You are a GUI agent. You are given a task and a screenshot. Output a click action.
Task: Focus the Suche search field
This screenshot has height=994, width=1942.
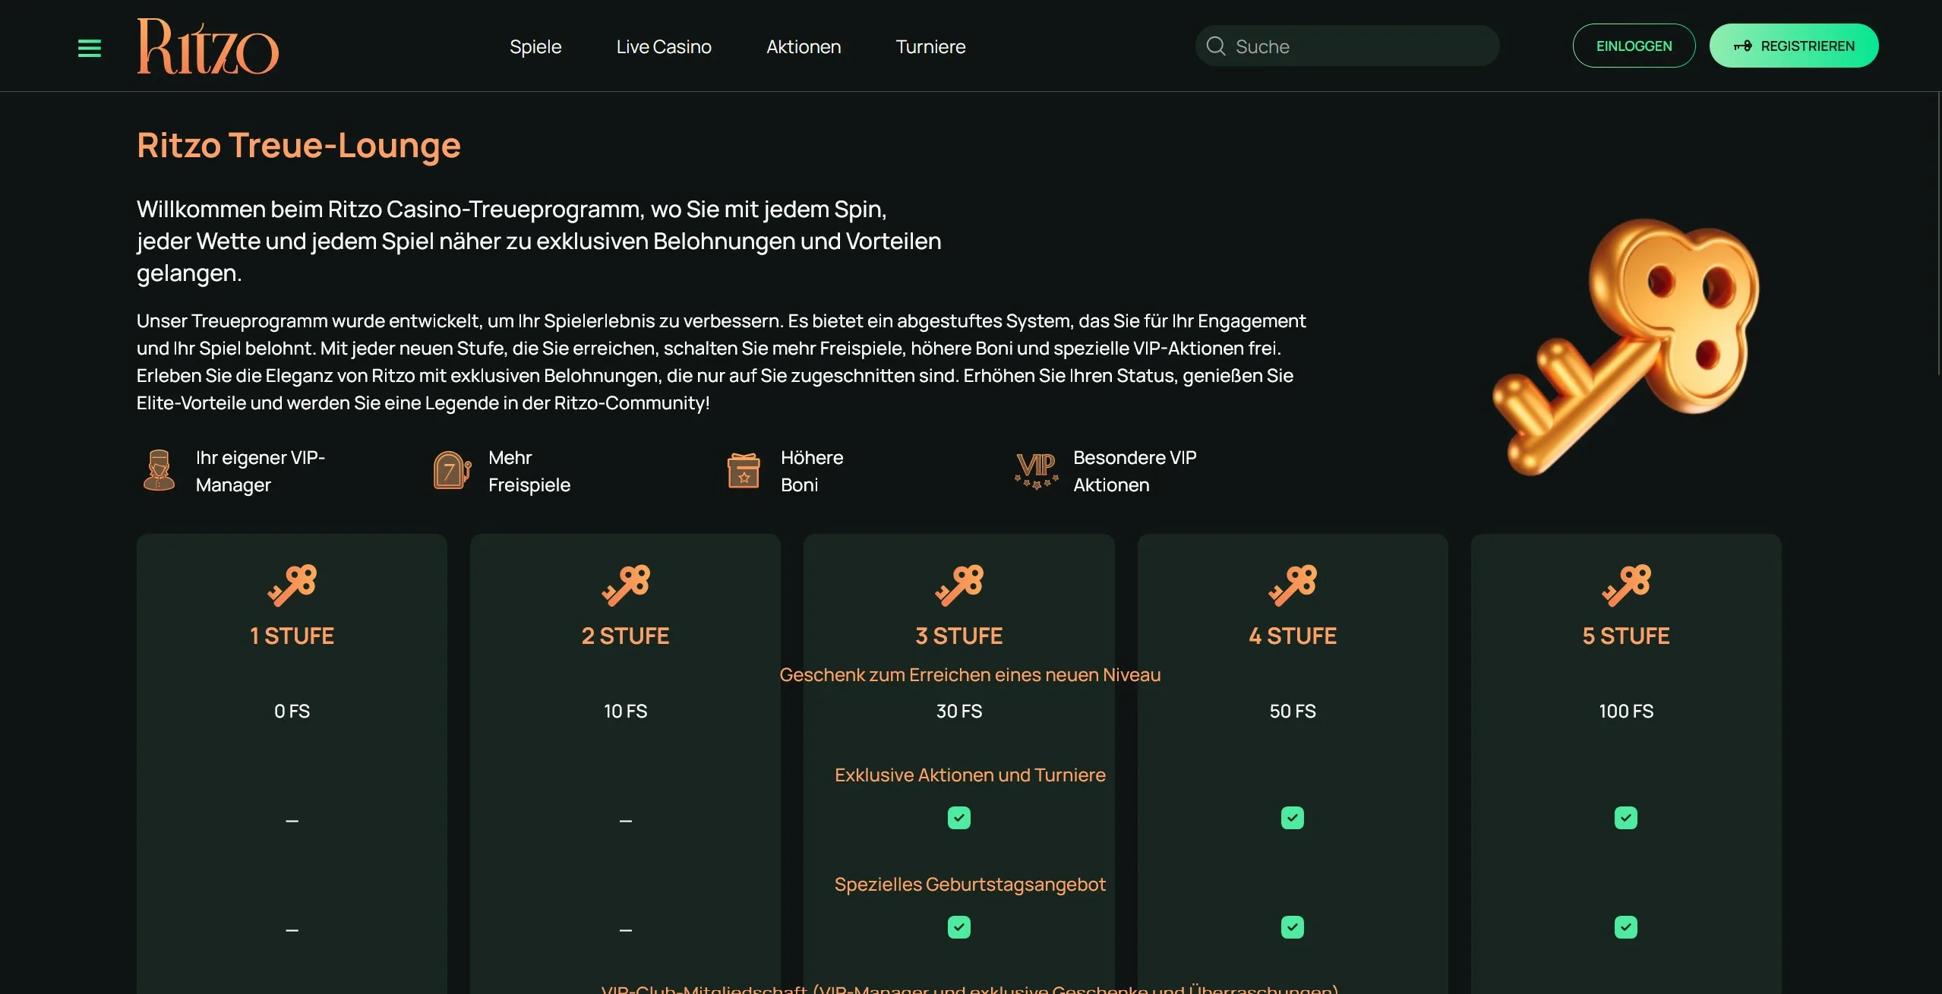pyautogui.click(x=1347, y=46)
